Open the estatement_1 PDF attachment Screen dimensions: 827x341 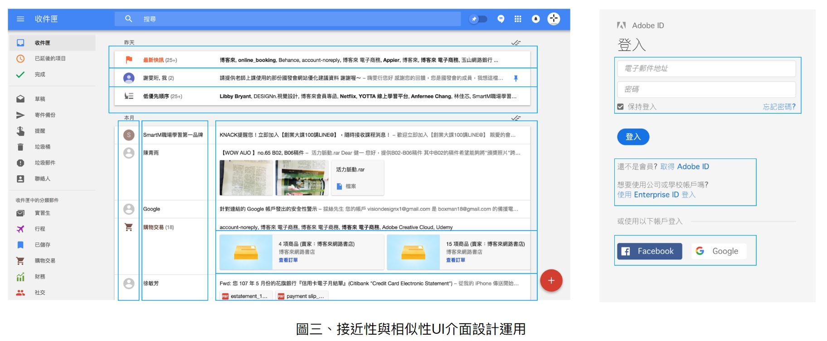(246, 296)
